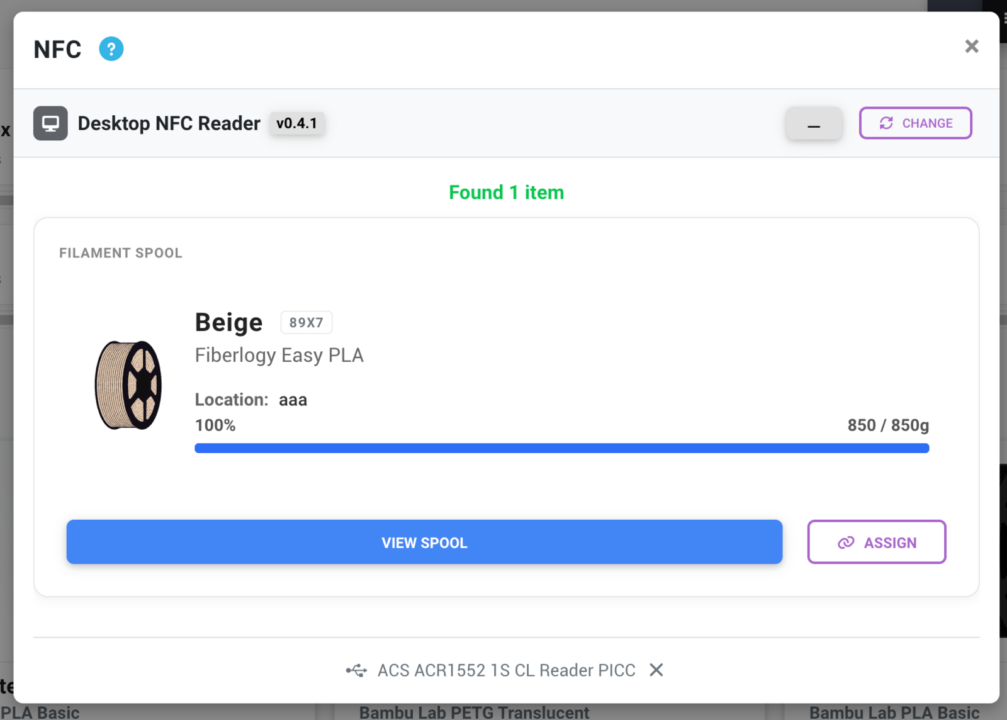1007x720 pixels.
Task: Click the beige filament spool image
Action: (128, 385)
